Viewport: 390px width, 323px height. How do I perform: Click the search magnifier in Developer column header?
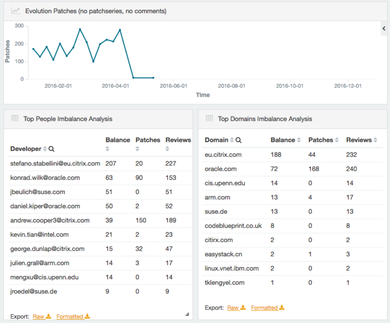point(51,149)
